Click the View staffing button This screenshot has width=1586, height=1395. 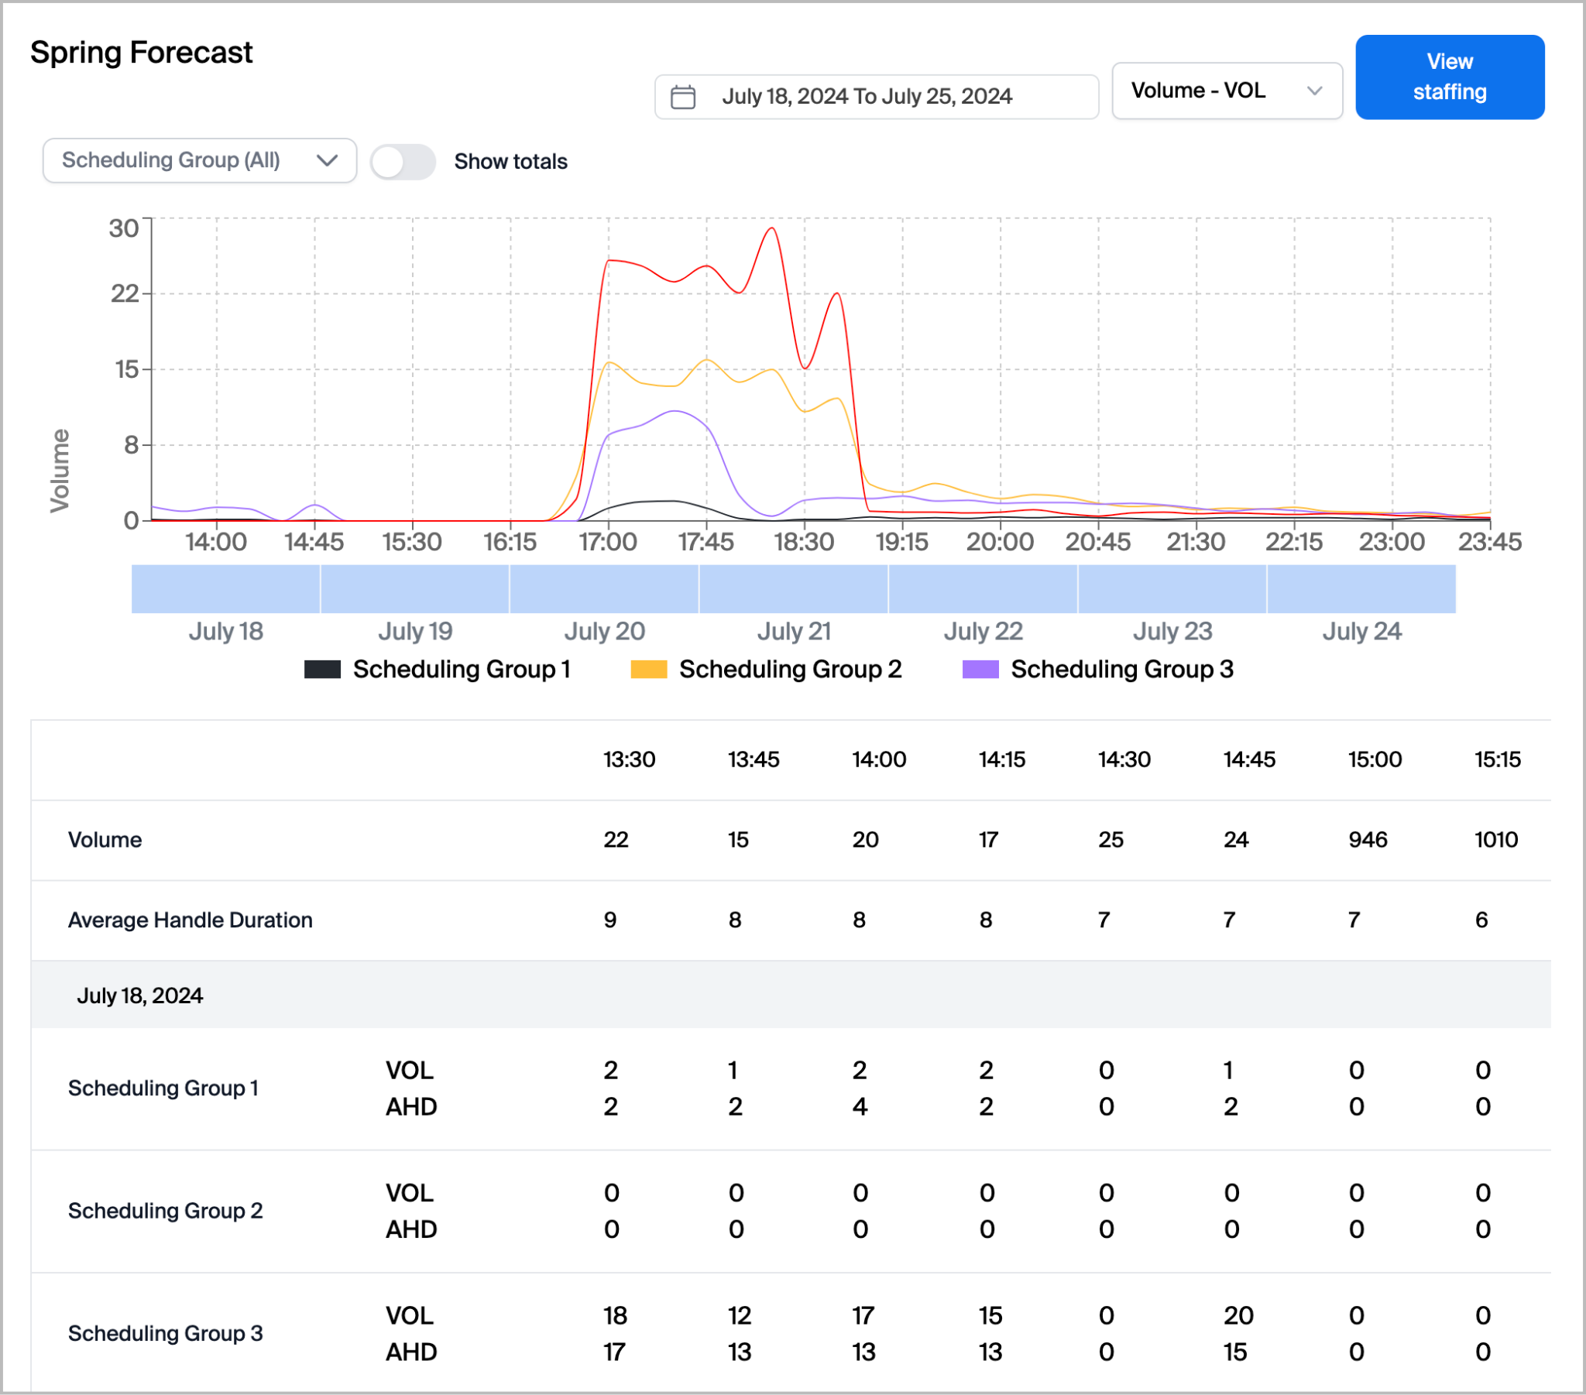[x=1449, y=77]
